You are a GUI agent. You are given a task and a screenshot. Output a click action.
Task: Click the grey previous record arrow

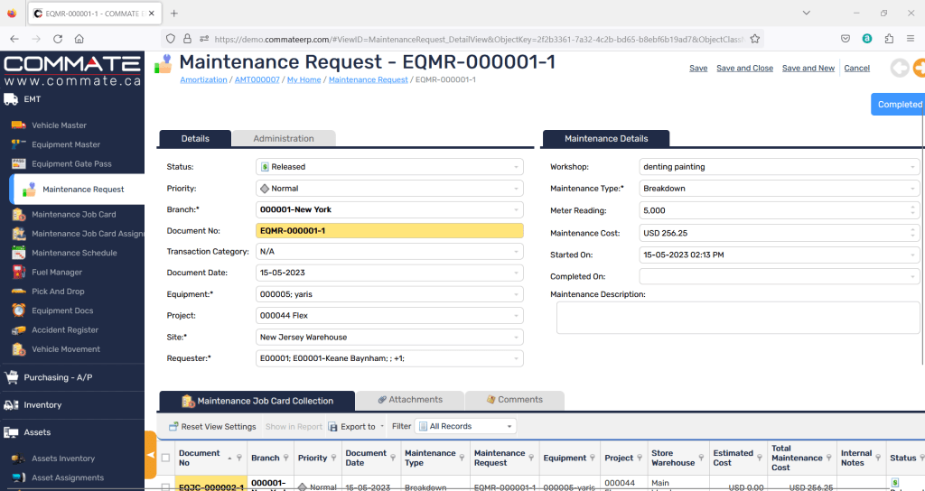pos(899,69)
